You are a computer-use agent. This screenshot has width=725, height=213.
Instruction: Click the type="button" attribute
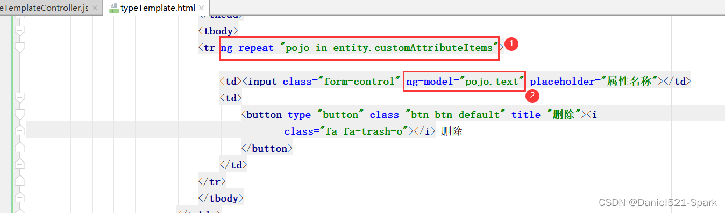[x=326, y=115]
